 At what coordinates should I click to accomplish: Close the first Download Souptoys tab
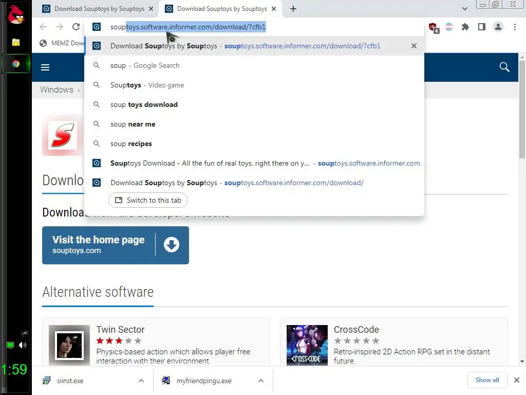click(x=151, y=9)
